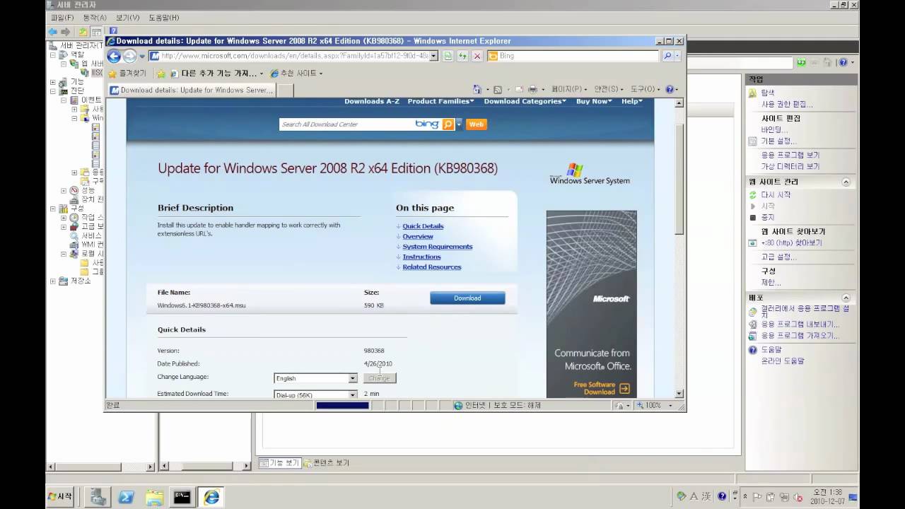Open 추천 사이트 suggested sites
This screenshot has width=905, height=509.
296,73
